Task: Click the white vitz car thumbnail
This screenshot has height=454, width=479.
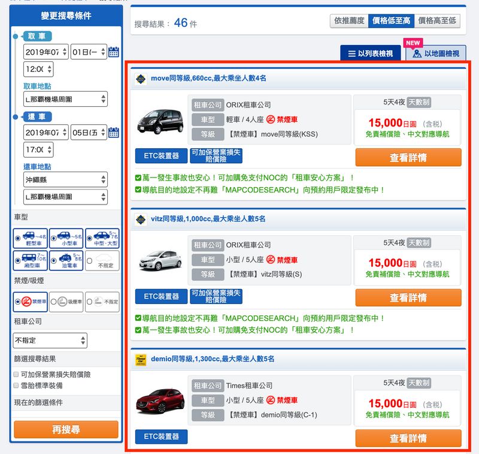Action: coord(160,260)
